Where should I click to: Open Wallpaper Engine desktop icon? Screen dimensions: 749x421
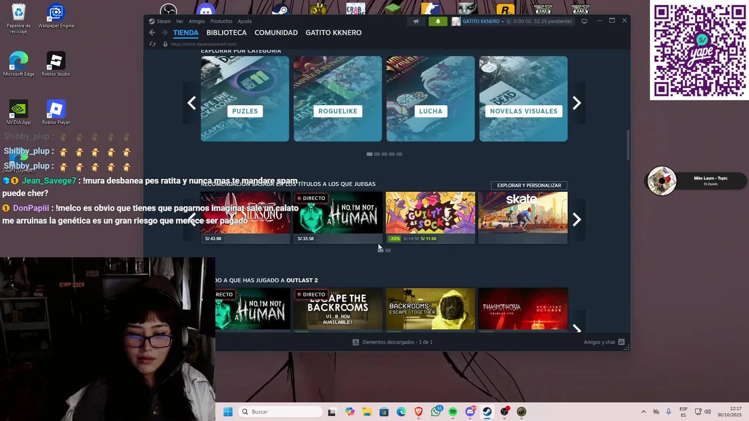56,16
